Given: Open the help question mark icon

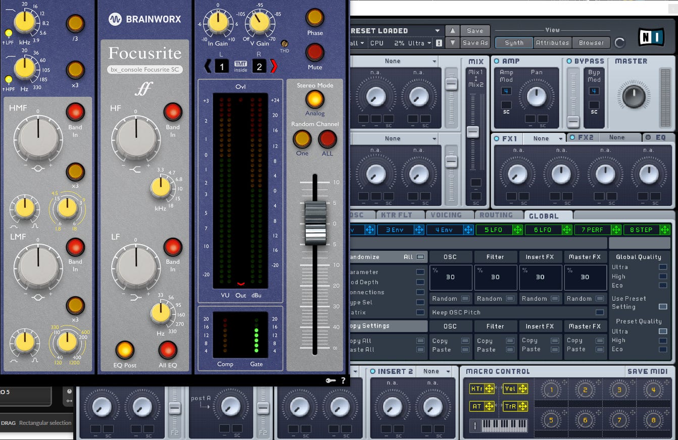Looking at the screenshot, I should click(x=343, y=380).
